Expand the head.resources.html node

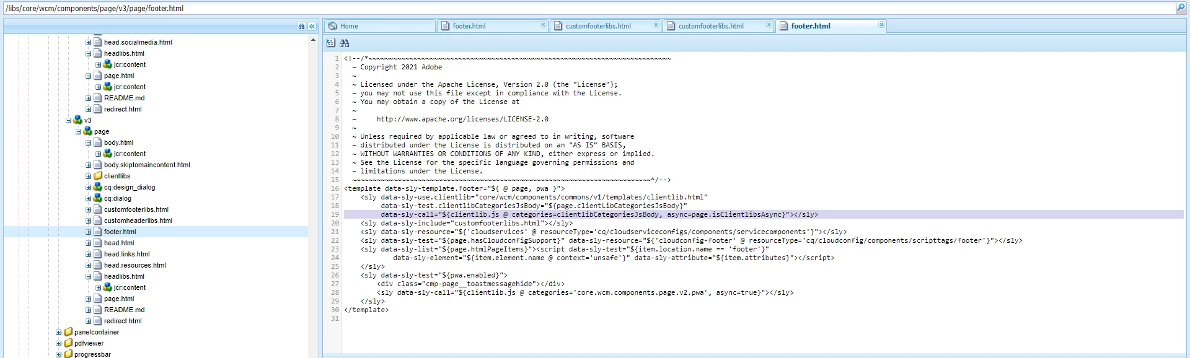89,265
